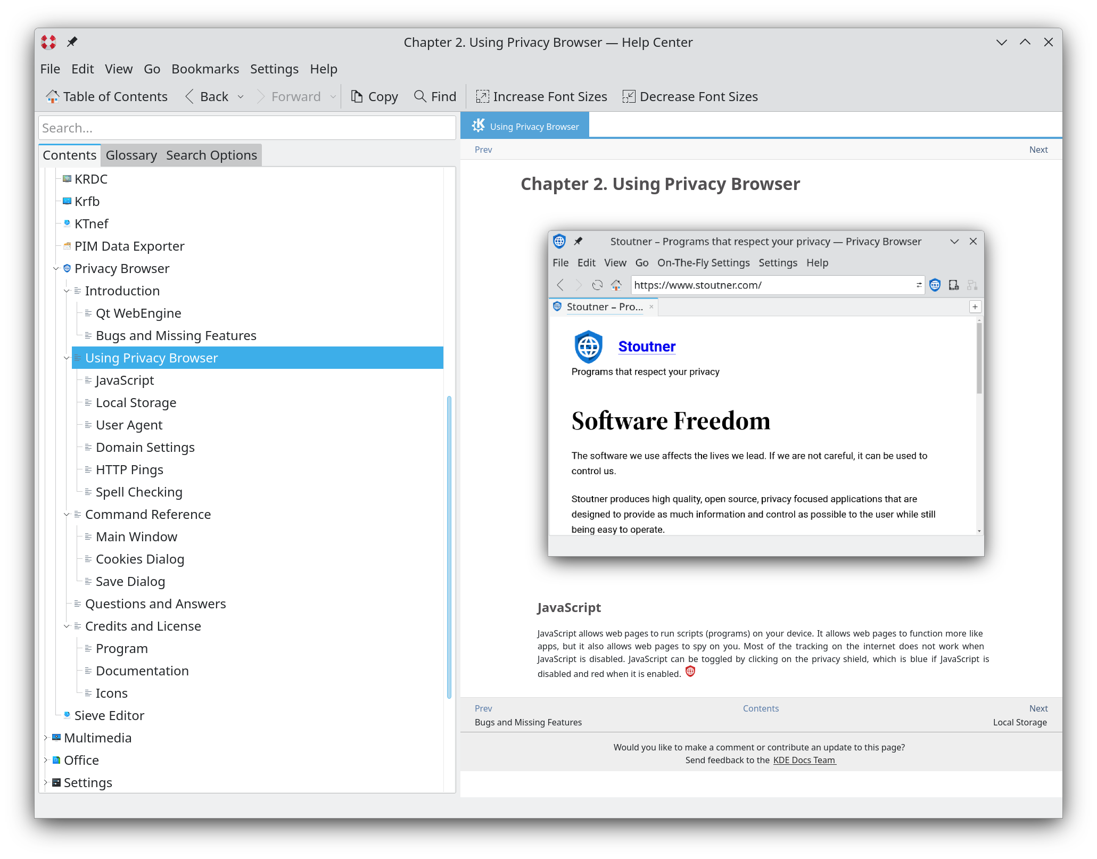Click the bottom Prev link above Bugs and Missing Features
This screenshot has width=1097, height=859.
pyautogui.click(x=483, y=708)
